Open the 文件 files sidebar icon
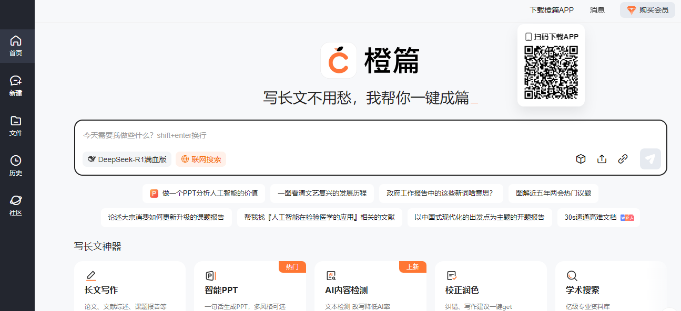Screen dimensions: 681x311 [x=16, y=126]
